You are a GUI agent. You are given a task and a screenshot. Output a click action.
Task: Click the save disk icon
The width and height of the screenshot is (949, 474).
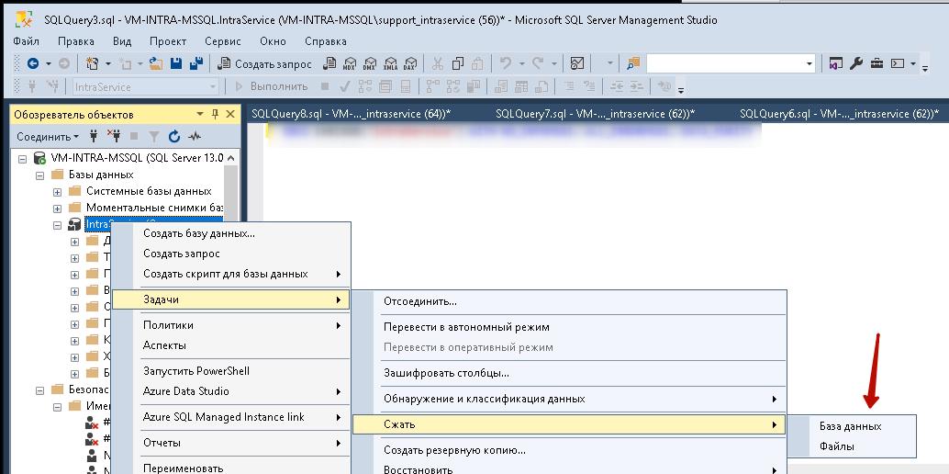coord(176,63)
